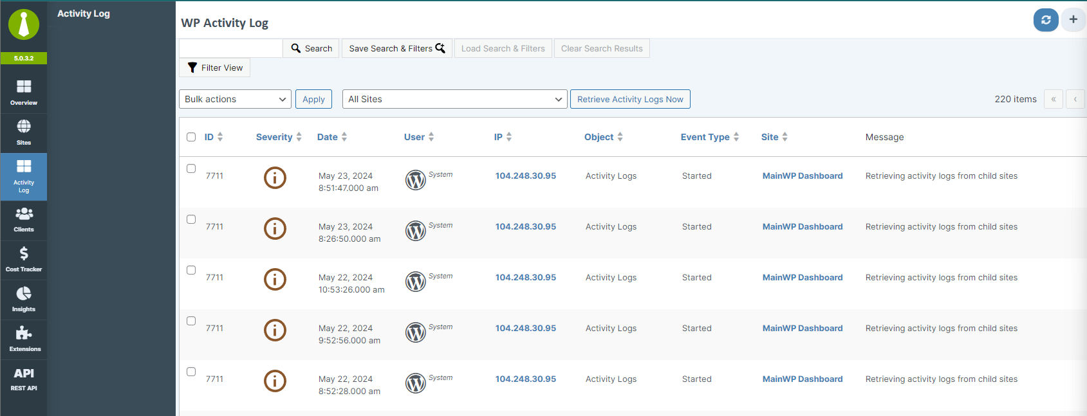Image resolution: width=1087 pixels, height=416 pixels.
Task: Click WordPress user avatar in 9:52:56 row
Action: tap(416, 332)
